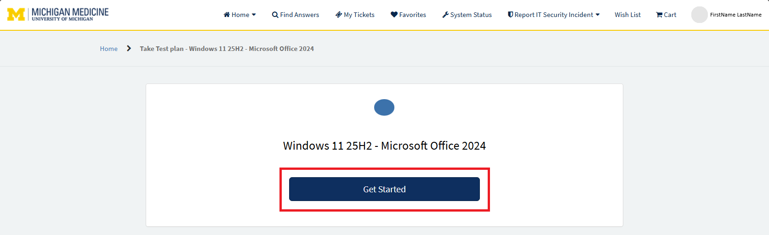Click the grey user avatar circle
Image resolution: width=769 pixels, height=235 pixels.
tap(699, 15)
